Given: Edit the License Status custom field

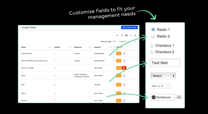Looking at the screenshot, I should [118, 54].
